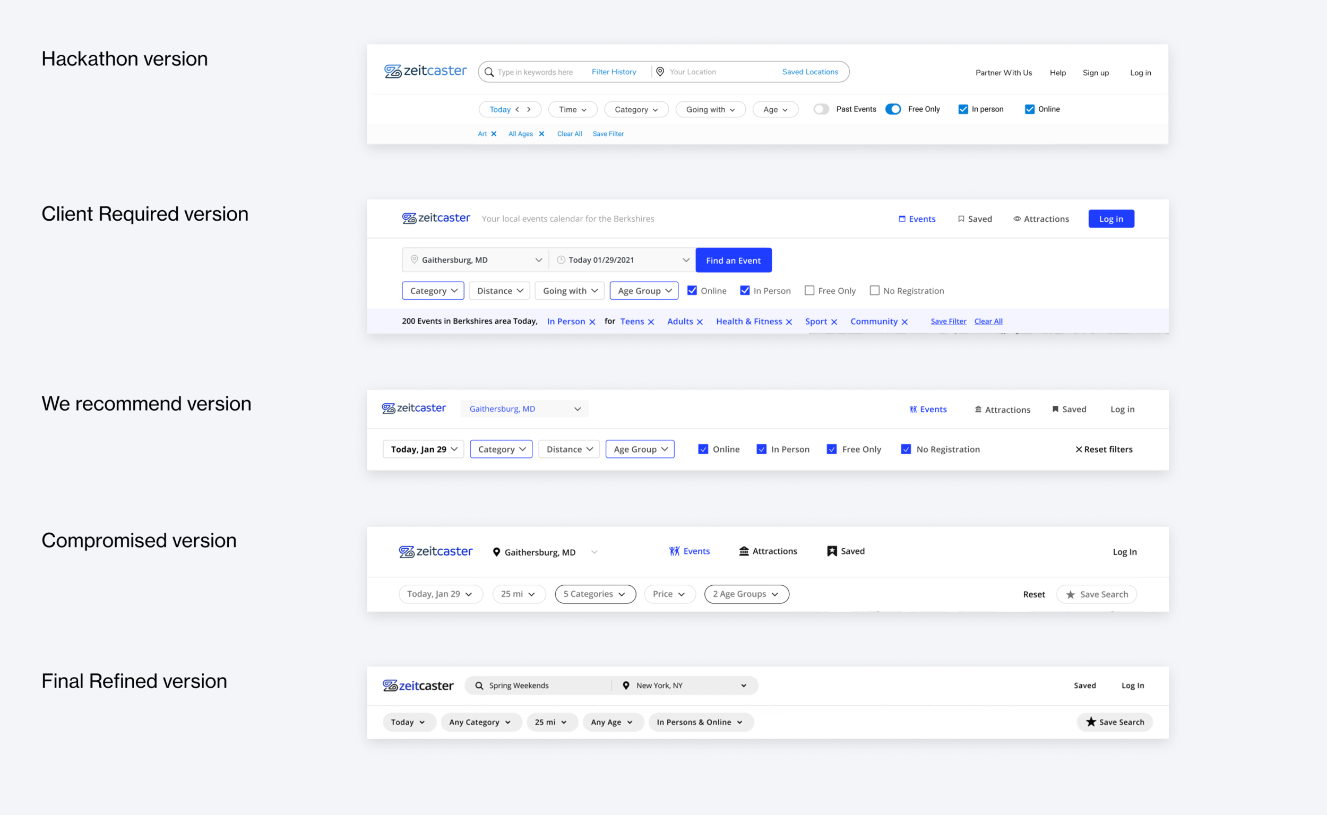Click the clock icon beside Today 01/29/2021
The image size is (1327, 815).
tap(561, 260)
